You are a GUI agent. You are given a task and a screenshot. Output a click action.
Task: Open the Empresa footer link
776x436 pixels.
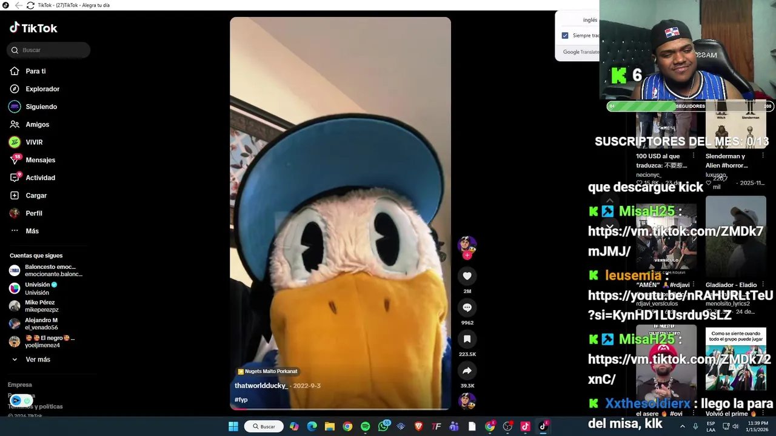20,385
